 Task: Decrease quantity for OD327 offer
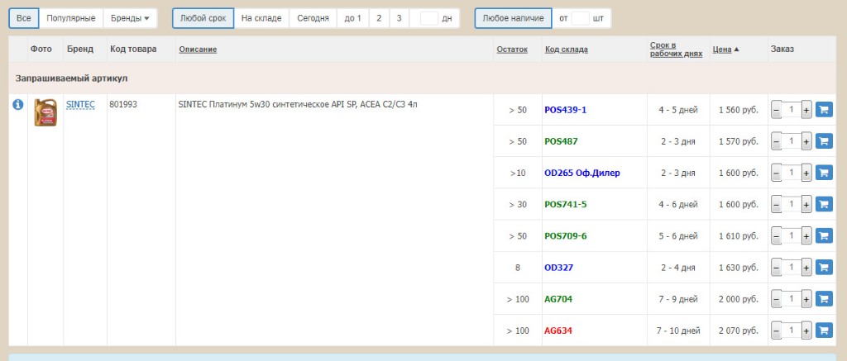click(x=776, y=268)
